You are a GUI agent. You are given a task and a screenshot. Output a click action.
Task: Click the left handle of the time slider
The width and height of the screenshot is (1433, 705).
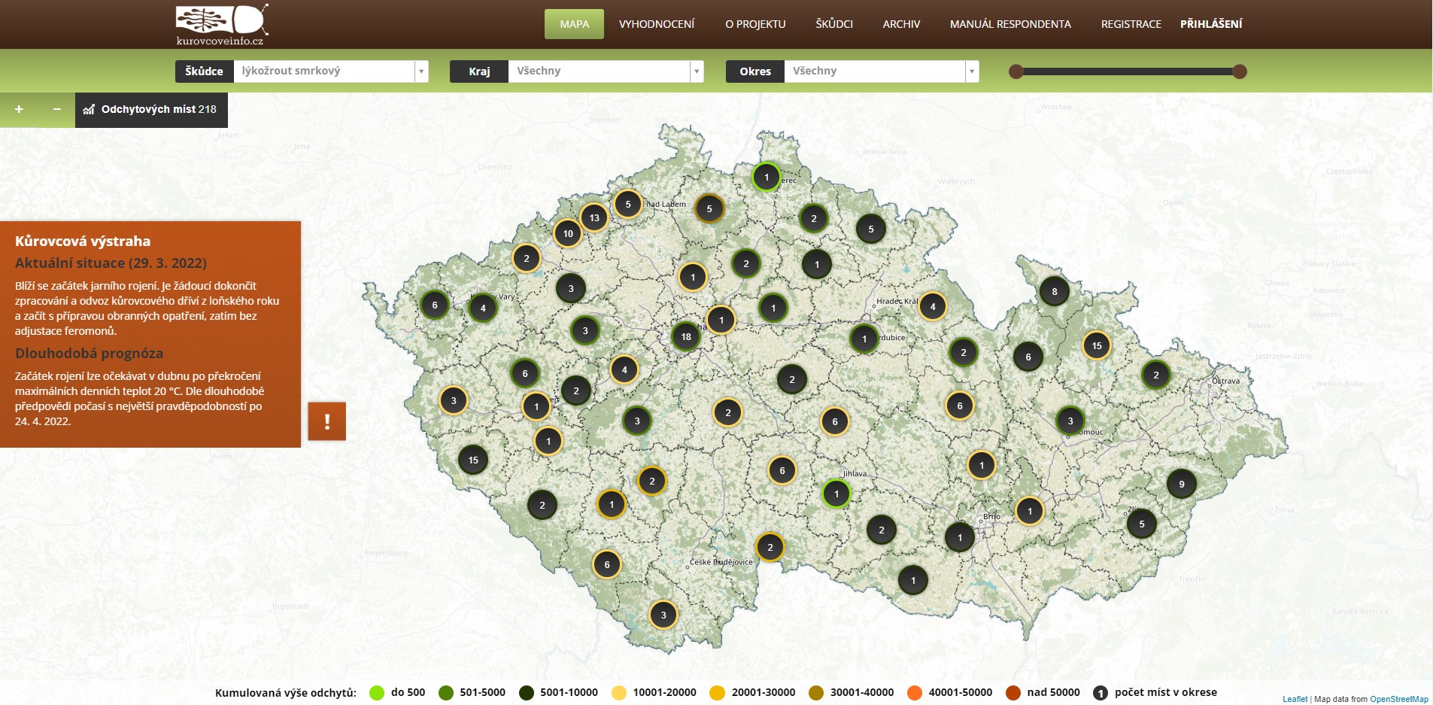pos(1016,71)
